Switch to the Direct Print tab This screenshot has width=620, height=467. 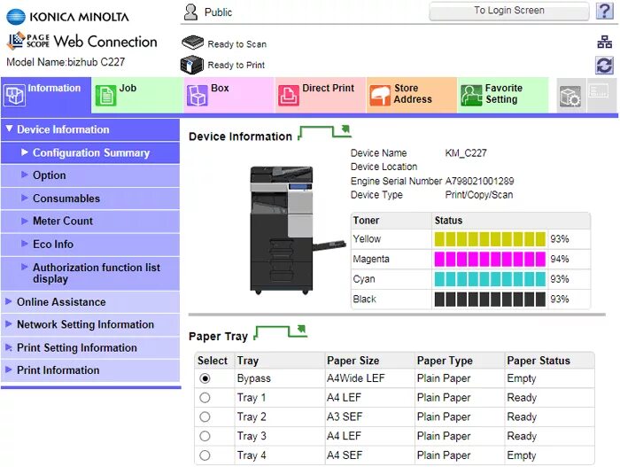point(320,96)
